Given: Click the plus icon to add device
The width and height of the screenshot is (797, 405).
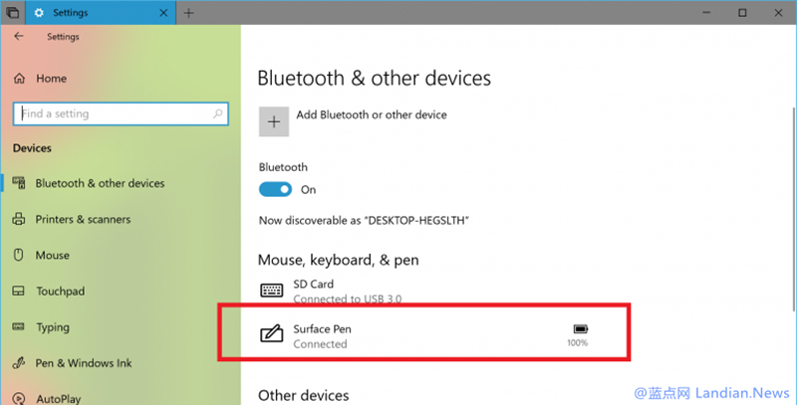Looking at the screenshot, I should (274, 121).
